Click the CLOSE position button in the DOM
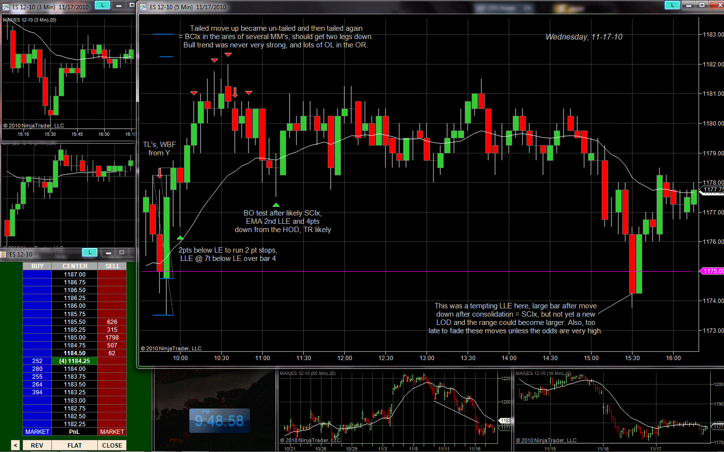This screenshot has height=452, width=724. click(x=112, y=445)
